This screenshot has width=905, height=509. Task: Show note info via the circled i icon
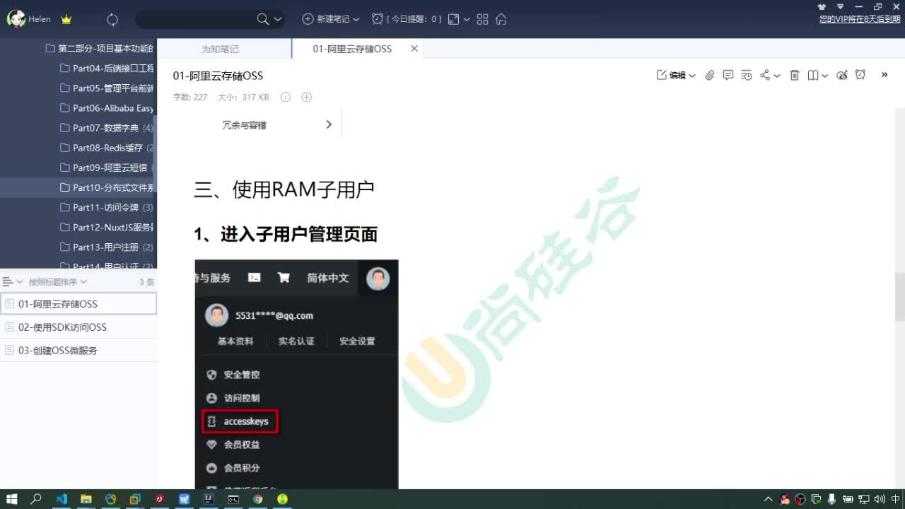pyautogui.click(x=286, y=97)
